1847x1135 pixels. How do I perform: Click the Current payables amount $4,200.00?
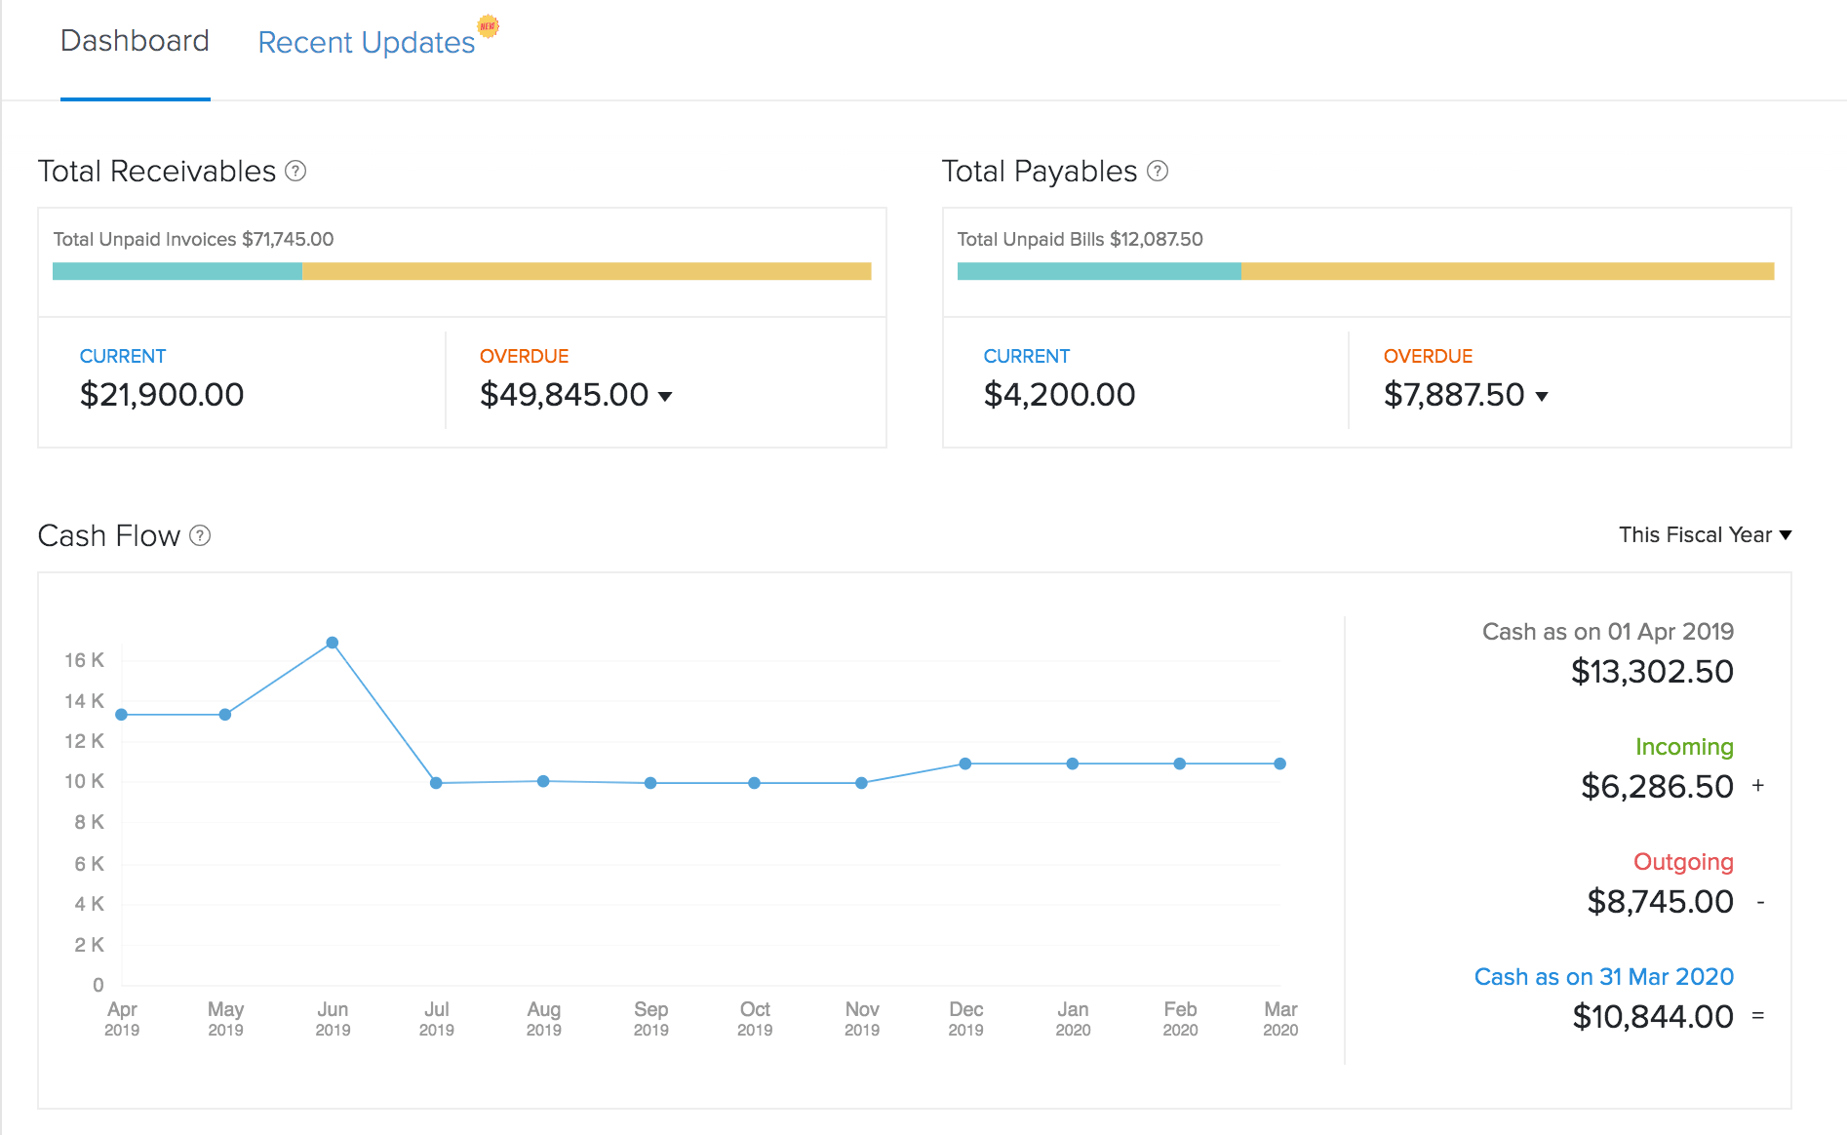1059,395
